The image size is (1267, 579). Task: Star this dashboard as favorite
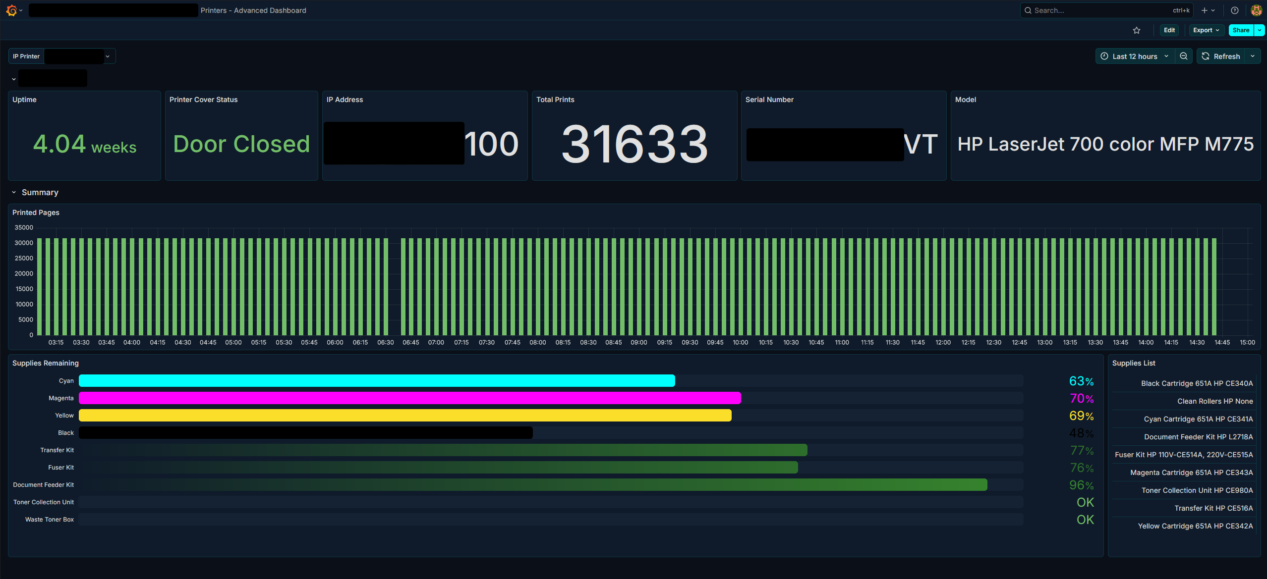[x=1137, y=30]
